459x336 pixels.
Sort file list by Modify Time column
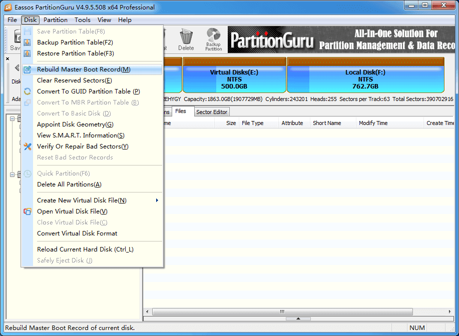(x=389, y=123)
